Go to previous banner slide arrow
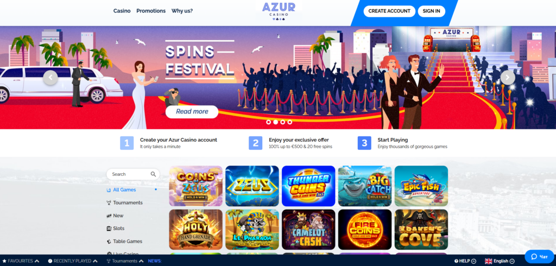The height and width of the screenshot is (266, 556). (50, 77)
